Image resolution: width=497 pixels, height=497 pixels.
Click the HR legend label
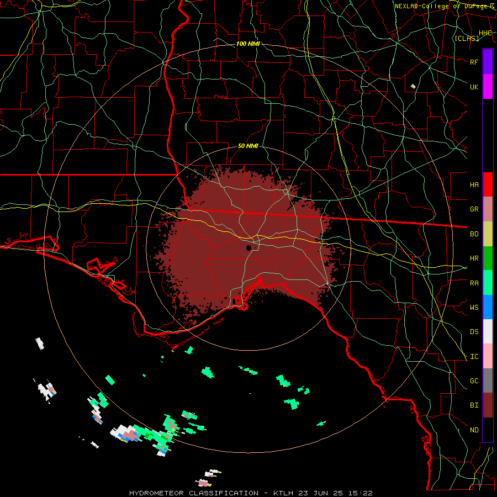[x=474, y=258]
